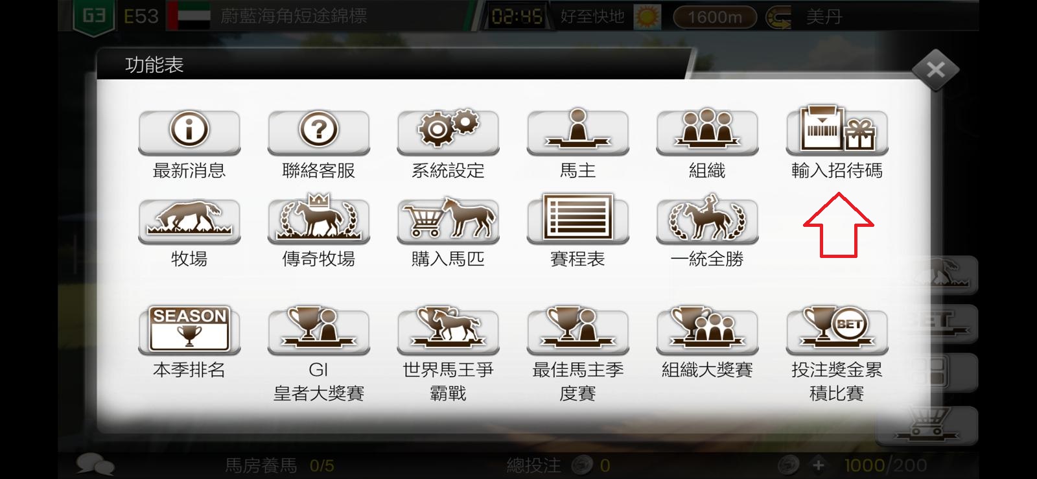Viewport: 1037px width, 479px height.
Task: Open the 組織 group icon
Action: [708, 132]
